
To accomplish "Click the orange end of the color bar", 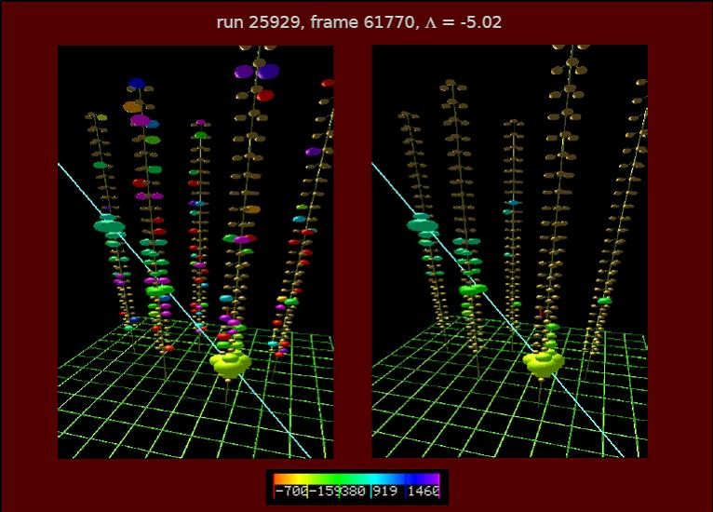I will 276,478.
